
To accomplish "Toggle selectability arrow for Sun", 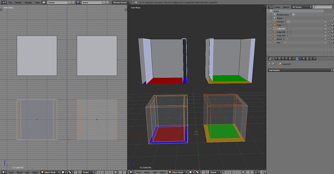I will (329, 43).
